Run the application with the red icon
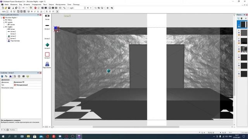Screen dimensions: 248x139 pyautogui.click(x=35, y=8)
